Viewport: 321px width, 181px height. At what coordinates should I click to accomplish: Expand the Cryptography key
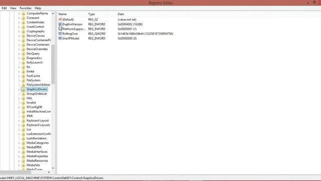point(19,31)
